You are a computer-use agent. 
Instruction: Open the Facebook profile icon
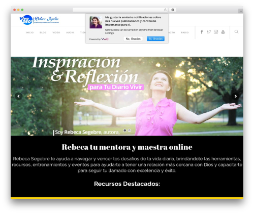coord(202,32)
